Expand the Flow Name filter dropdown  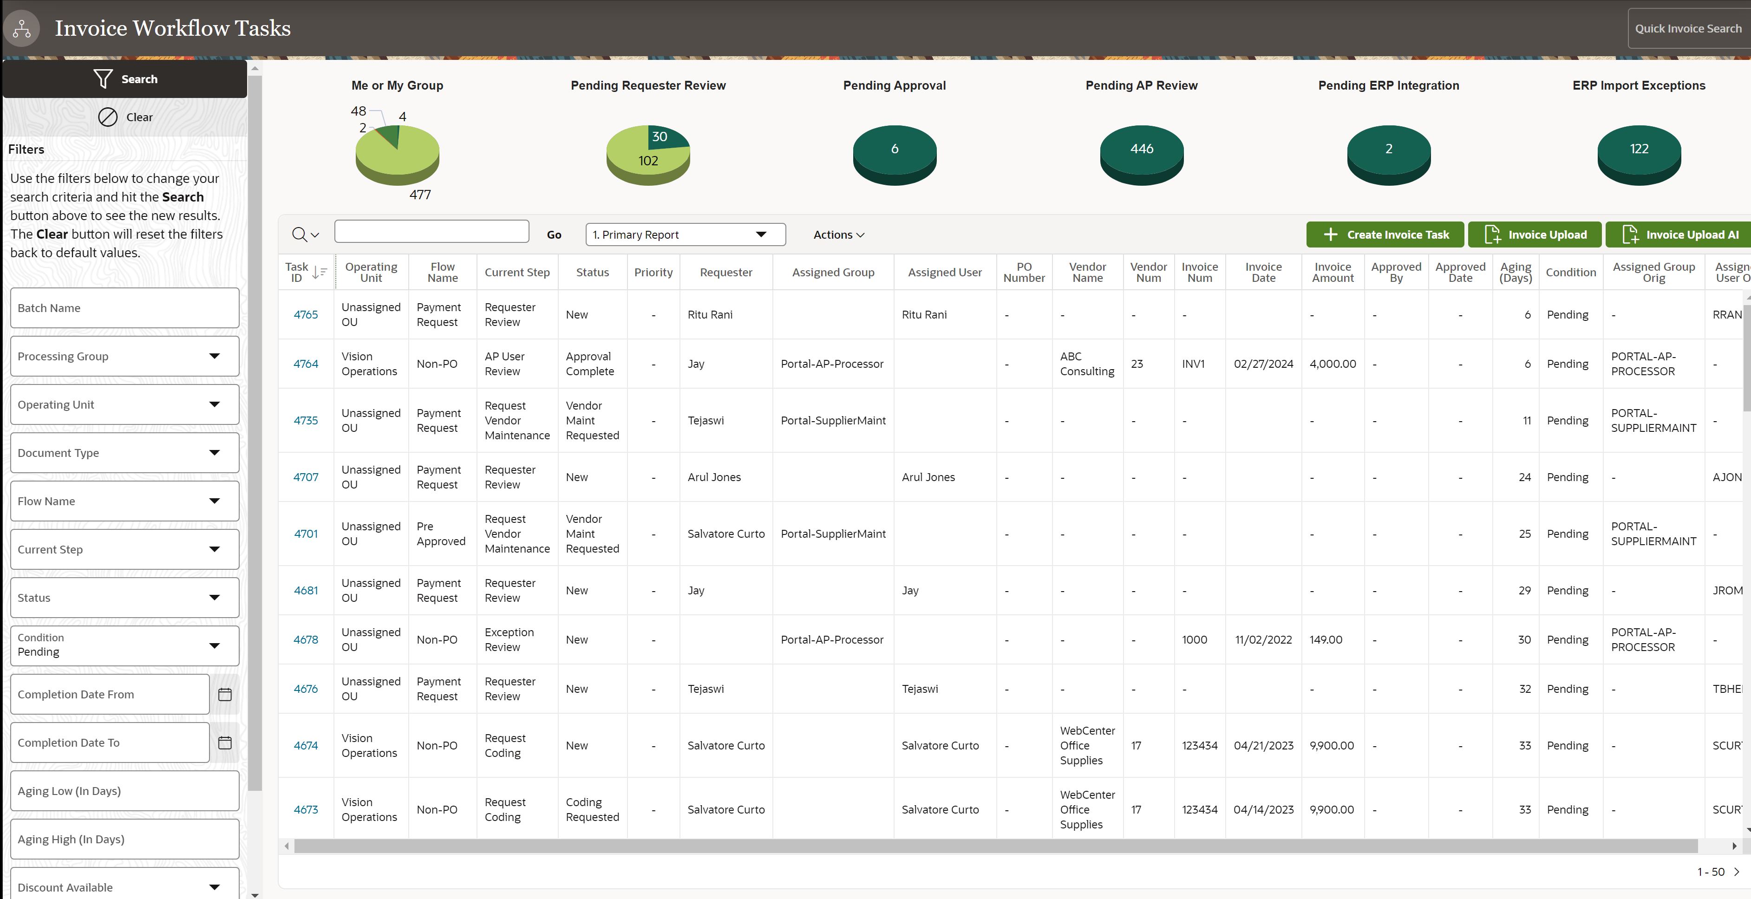[x=125, y=501]
